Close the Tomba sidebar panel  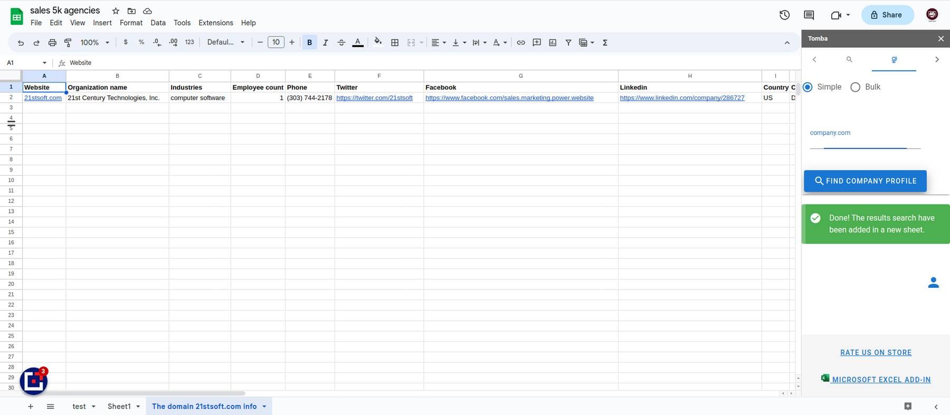(941, 38)
